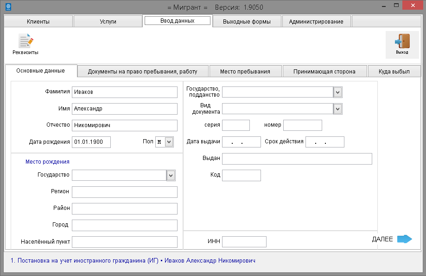Viewport: 426px width, 276px height.
Task: Go to the Выходные формы tab
Action: pyautogui.click(x=247, y=22)
